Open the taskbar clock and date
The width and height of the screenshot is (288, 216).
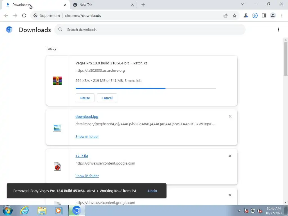[274, 211]
